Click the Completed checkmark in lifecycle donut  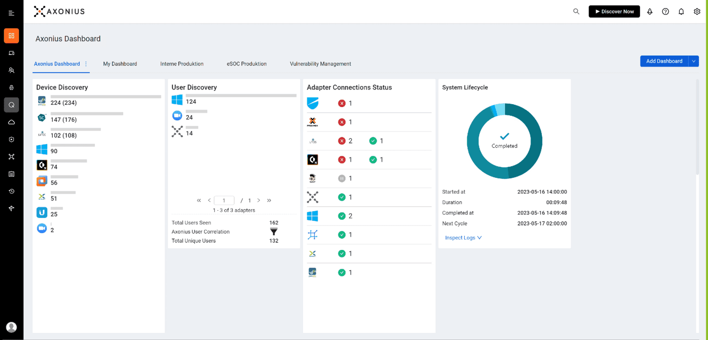(x=505, y=136)
